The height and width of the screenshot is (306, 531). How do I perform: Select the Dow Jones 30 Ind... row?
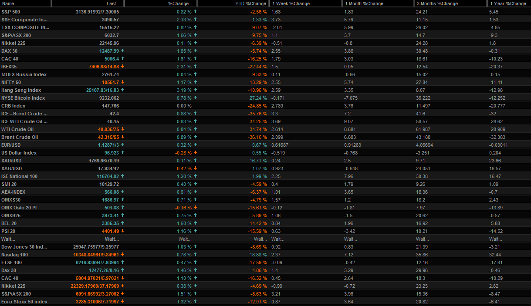24,247
